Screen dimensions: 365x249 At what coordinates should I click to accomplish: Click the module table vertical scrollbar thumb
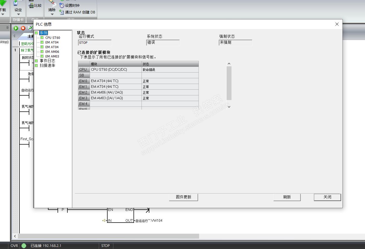(x=229, y=83)
